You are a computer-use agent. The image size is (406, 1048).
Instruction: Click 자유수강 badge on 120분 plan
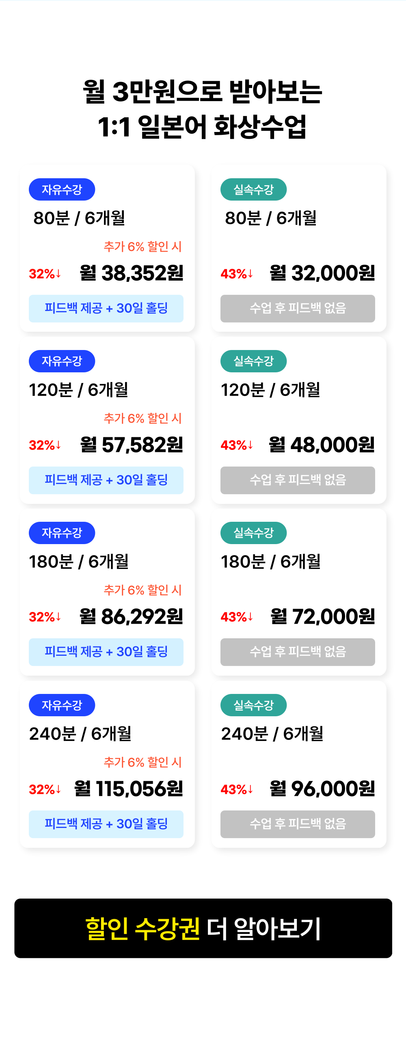tap(62, 361)
